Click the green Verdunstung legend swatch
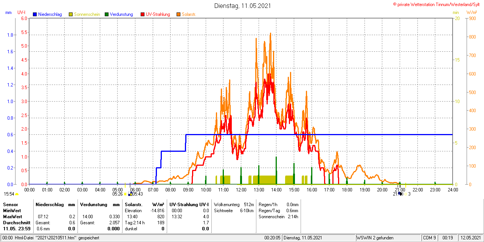Viewport: 484px width, 242px height. 107,14
